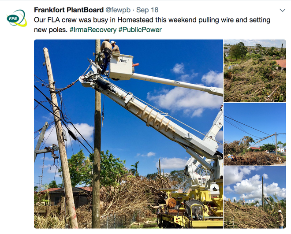Open the Frankfort PlantBoard profile name
The image size is (291, 234).
[69, 10]
